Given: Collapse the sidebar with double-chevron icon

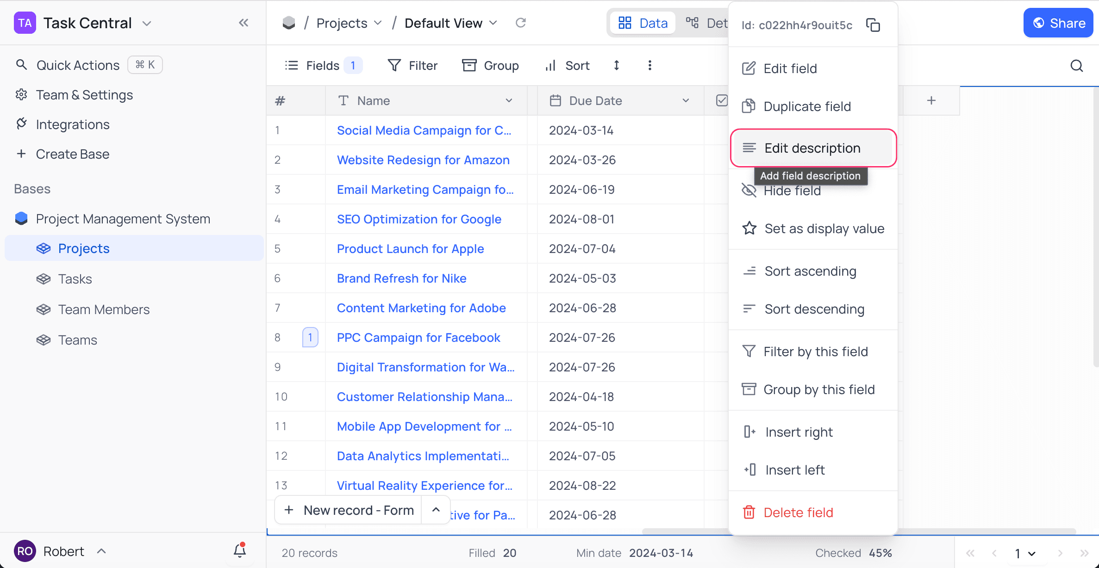Looking at the screenshot, I should (244, 23).
